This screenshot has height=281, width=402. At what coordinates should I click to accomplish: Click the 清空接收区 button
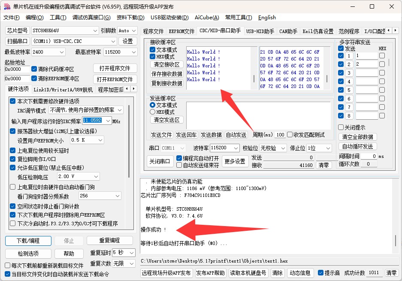coord(166,64)
